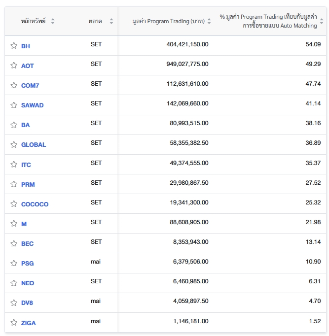This screenshot has width=329, height=336.
Task: Open the NEO stock link
Action: click(28, 283)
